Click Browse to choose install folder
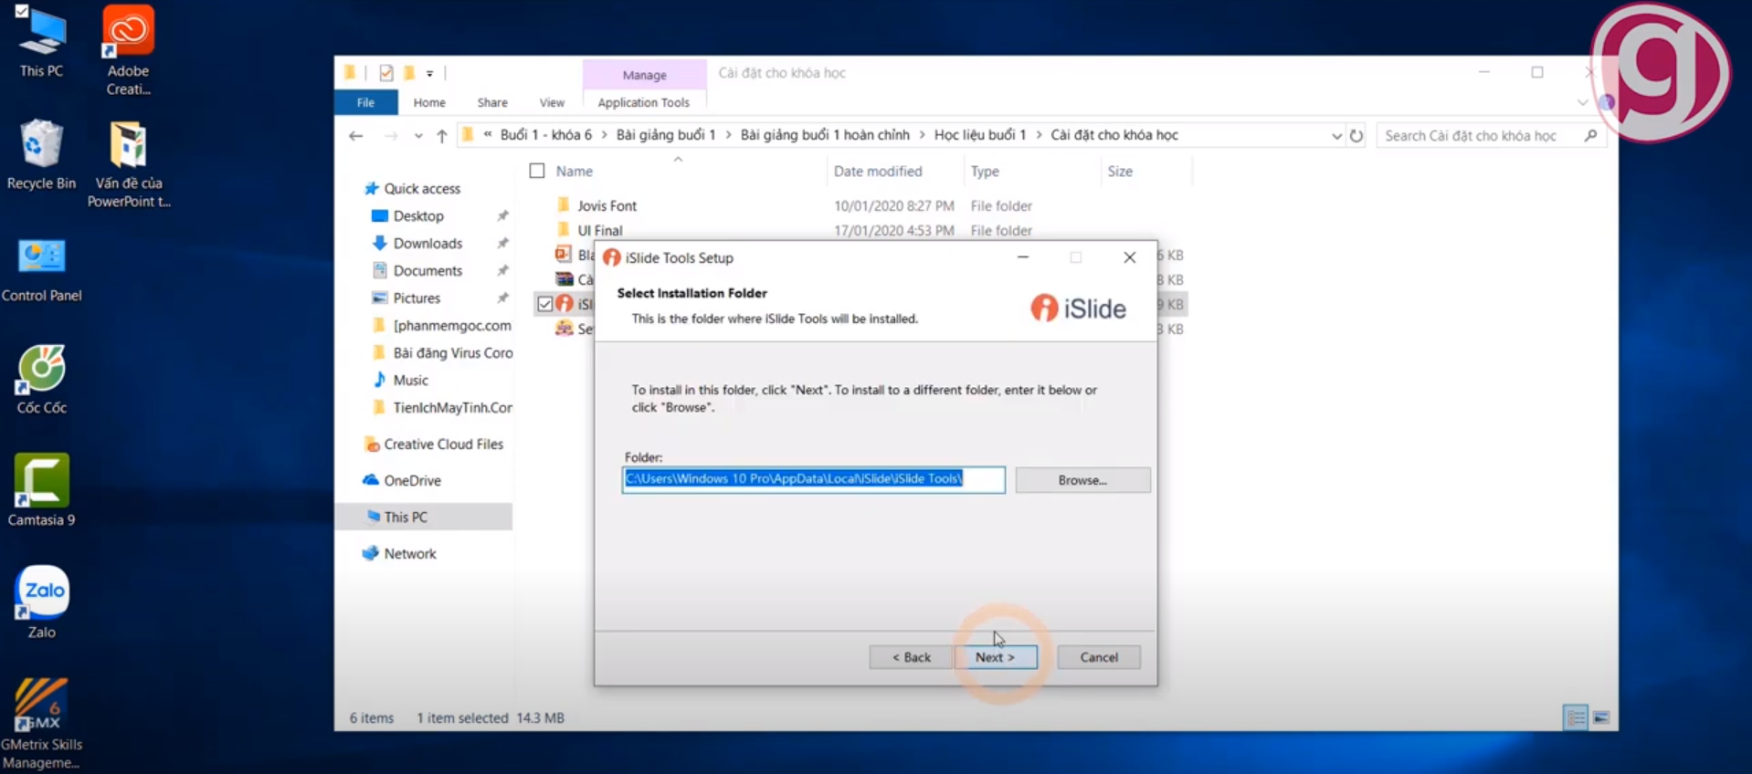Screen dimensions: 1752x774 (x=1082, y=480)
